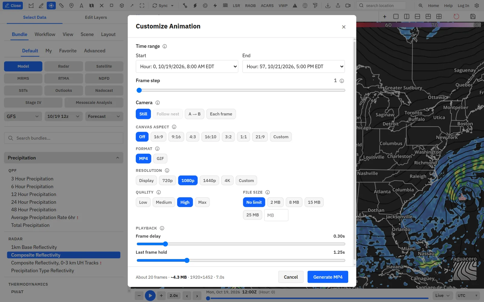The height and width of the screenshot is (302, 484).
Task: Open the GFS model dropdown
Action: [23, 116]
